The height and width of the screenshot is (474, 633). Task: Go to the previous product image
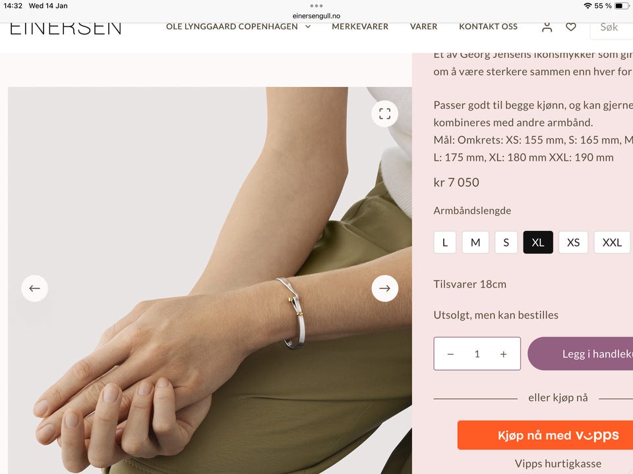(x=35, y=288)
